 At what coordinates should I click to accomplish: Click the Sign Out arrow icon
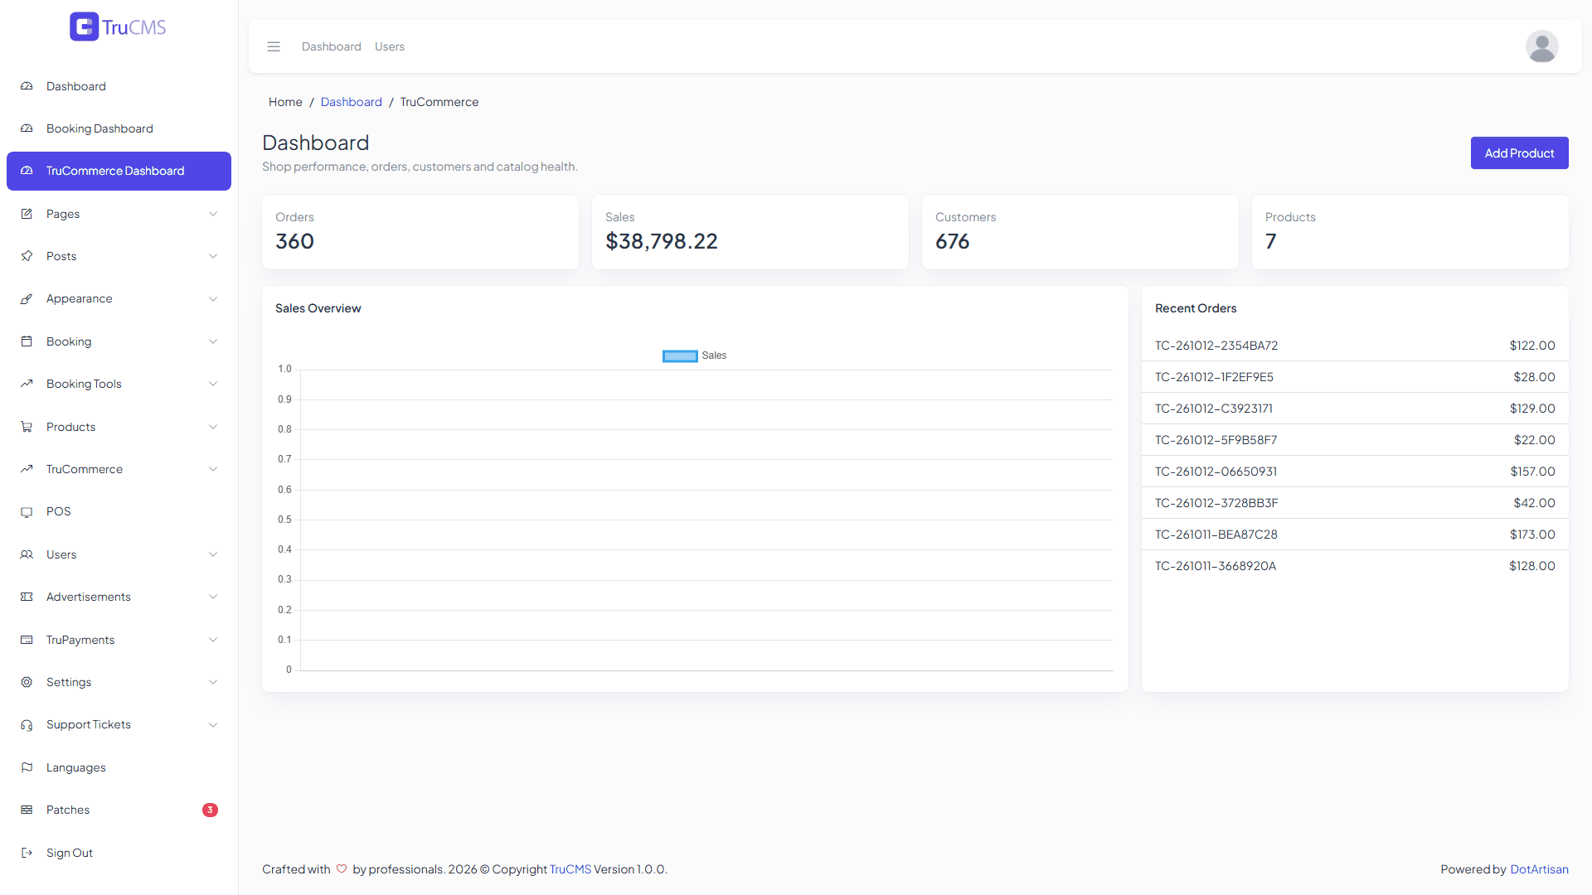click(27, 853)
